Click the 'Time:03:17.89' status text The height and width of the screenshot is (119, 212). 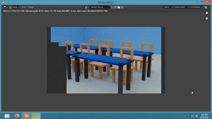(x=18, y=11)
